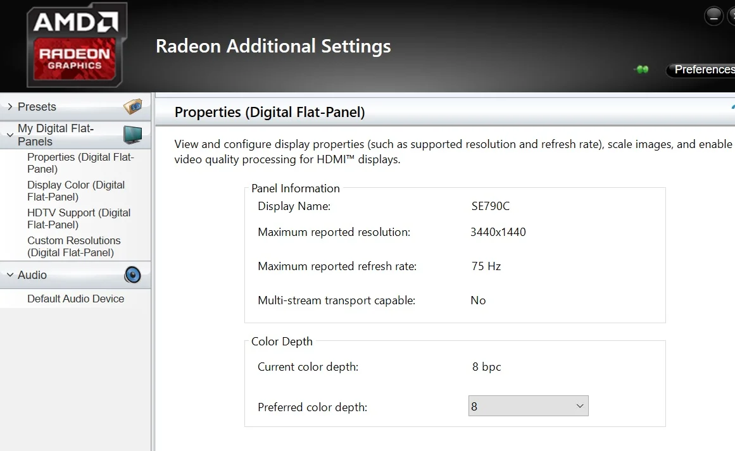Minimize the Radeon settings window
This screenshot has height=451, width=735.
(x=713, y=16)
